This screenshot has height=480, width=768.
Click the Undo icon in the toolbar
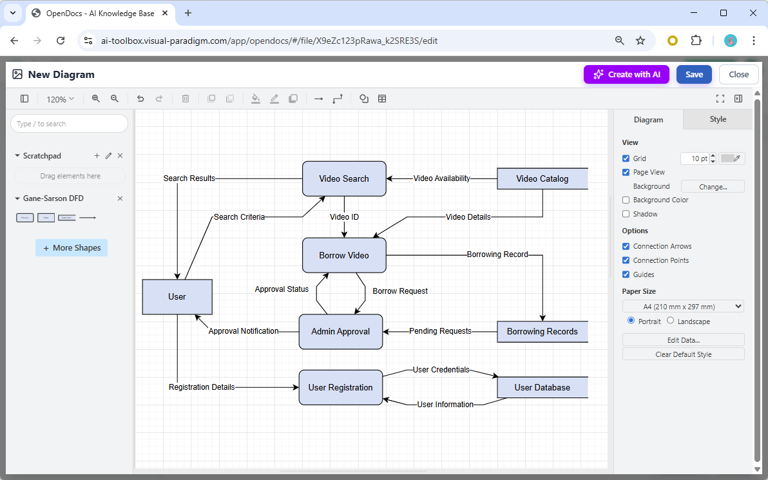click(140, 99)
